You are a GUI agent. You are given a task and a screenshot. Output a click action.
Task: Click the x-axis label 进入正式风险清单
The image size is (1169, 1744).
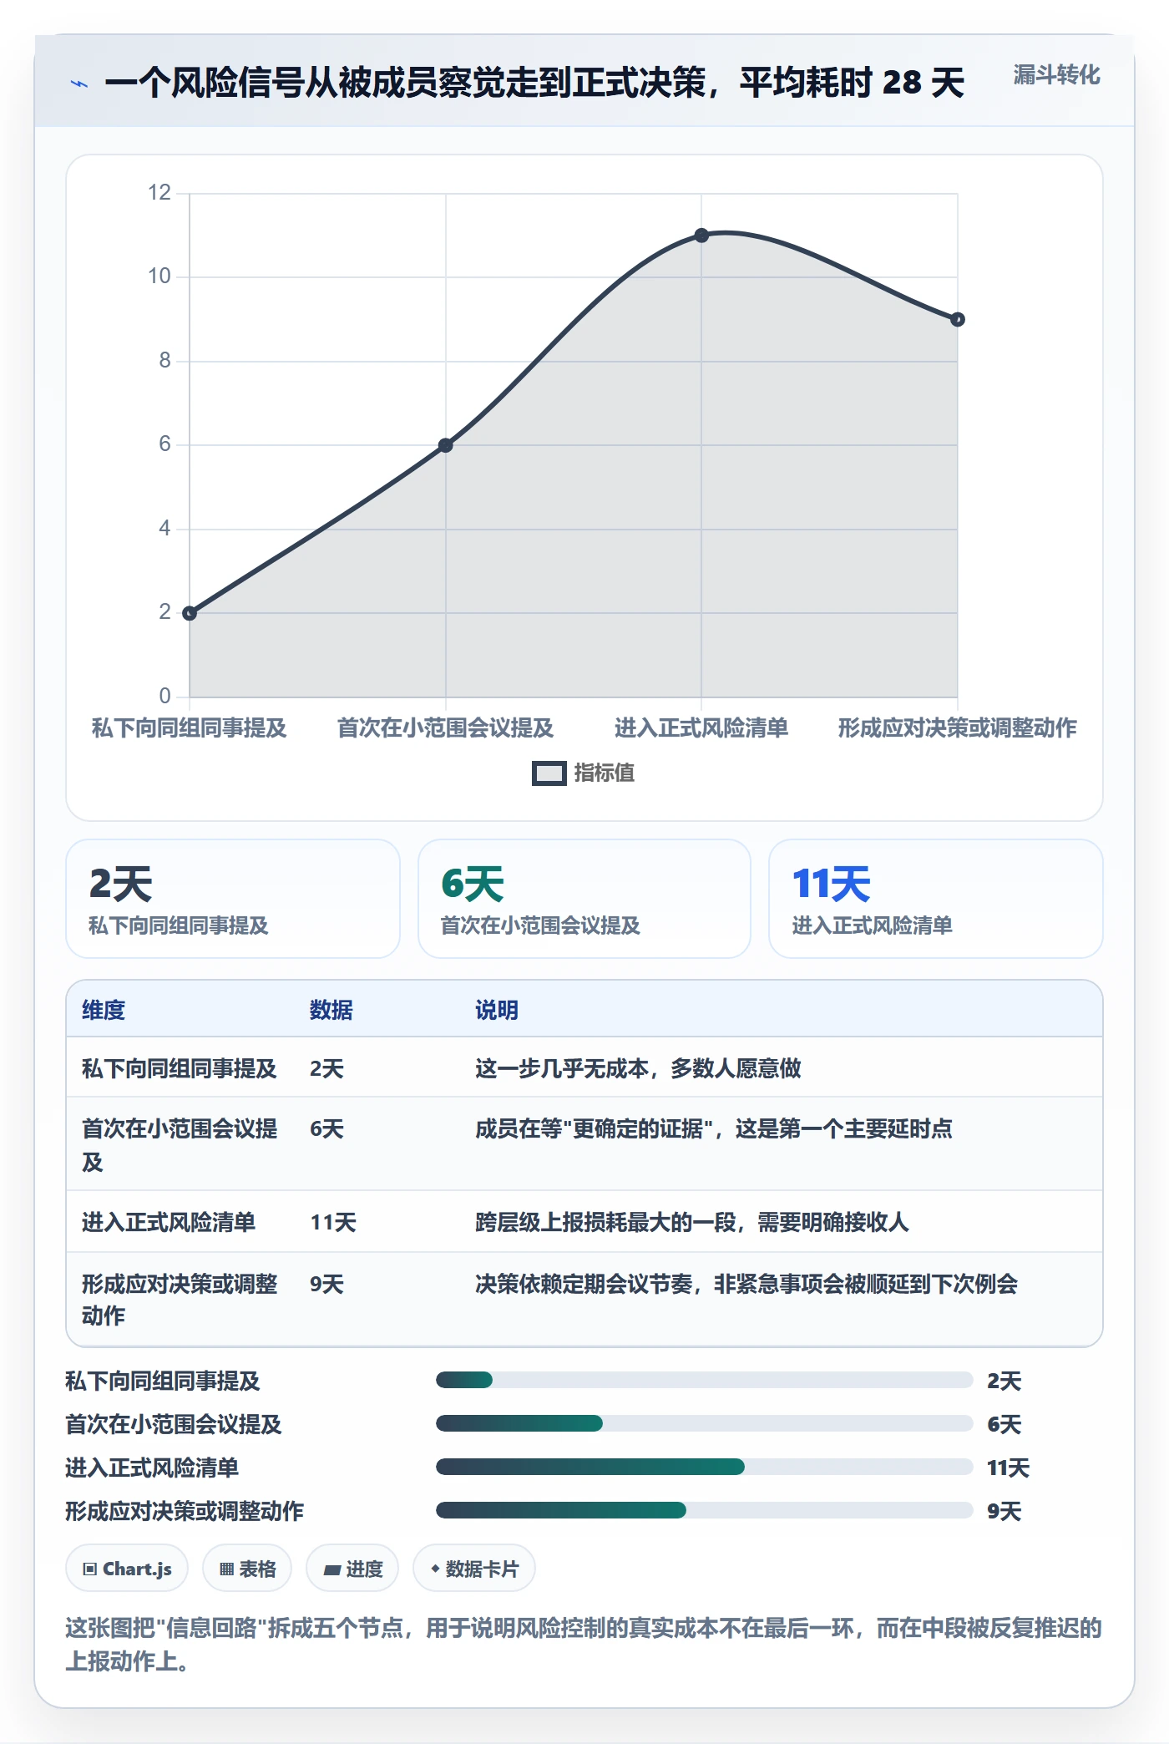click(x=701, y=728)
